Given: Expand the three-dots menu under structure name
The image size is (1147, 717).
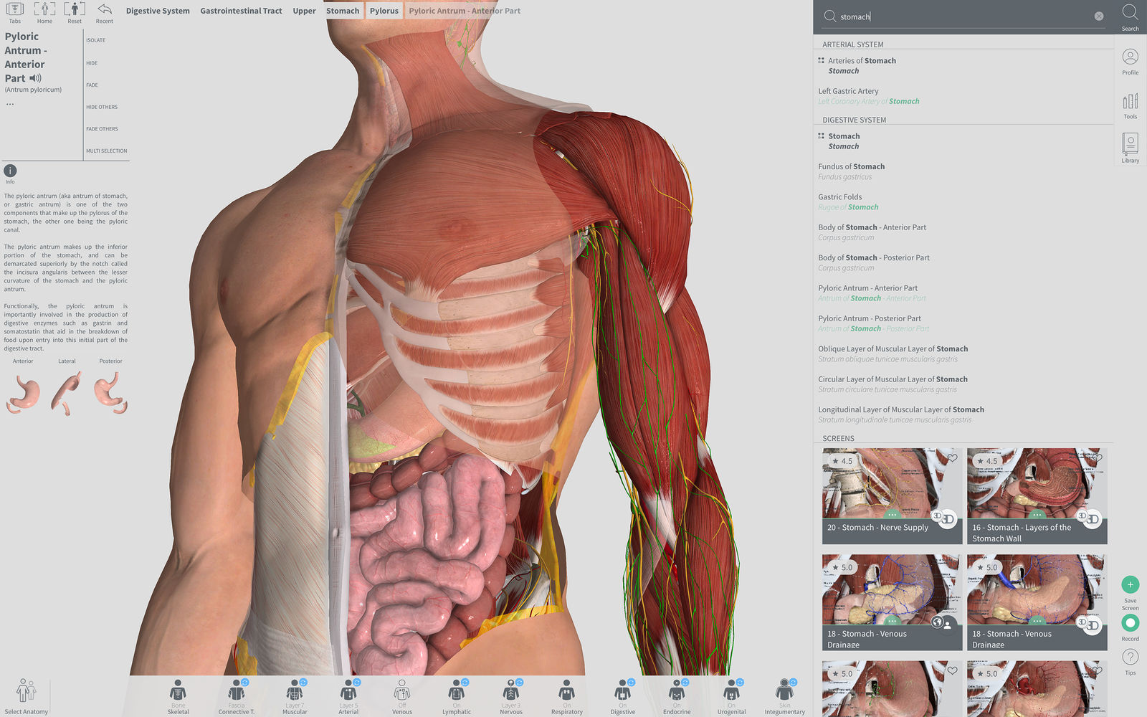Looking at the screenshot, I should pos(10,105).
